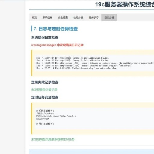This screenshot has width=154, height=154.
Task: Click the # 用户定时任务 comment line
Action: point(45,124)
